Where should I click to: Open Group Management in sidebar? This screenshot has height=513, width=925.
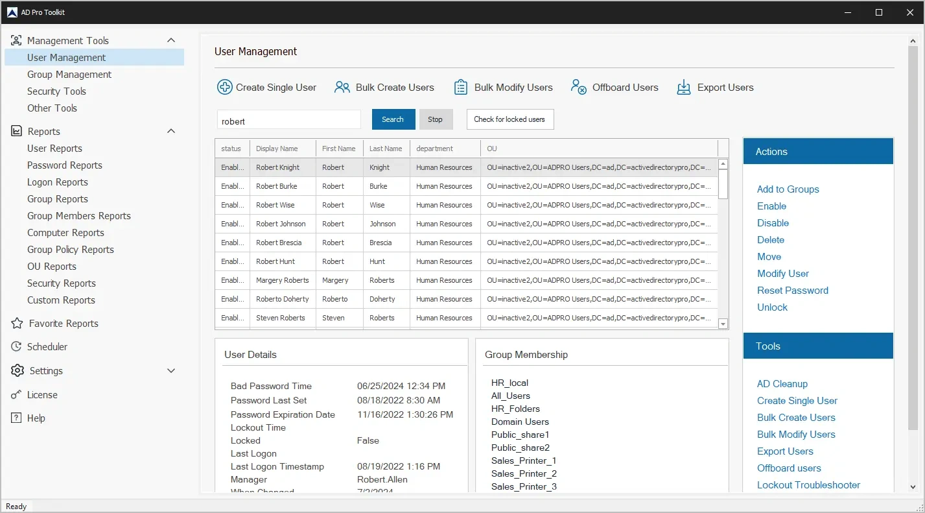69,75
